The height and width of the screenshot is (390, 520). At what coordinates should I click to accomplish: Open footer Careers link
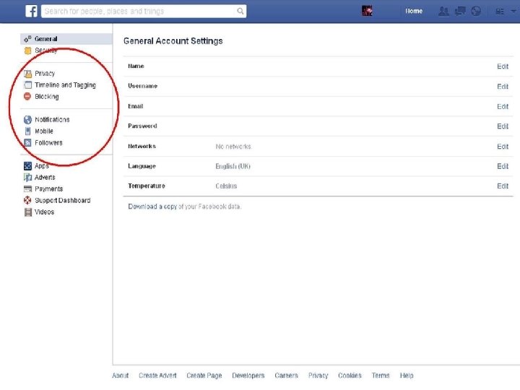[286, 376]
